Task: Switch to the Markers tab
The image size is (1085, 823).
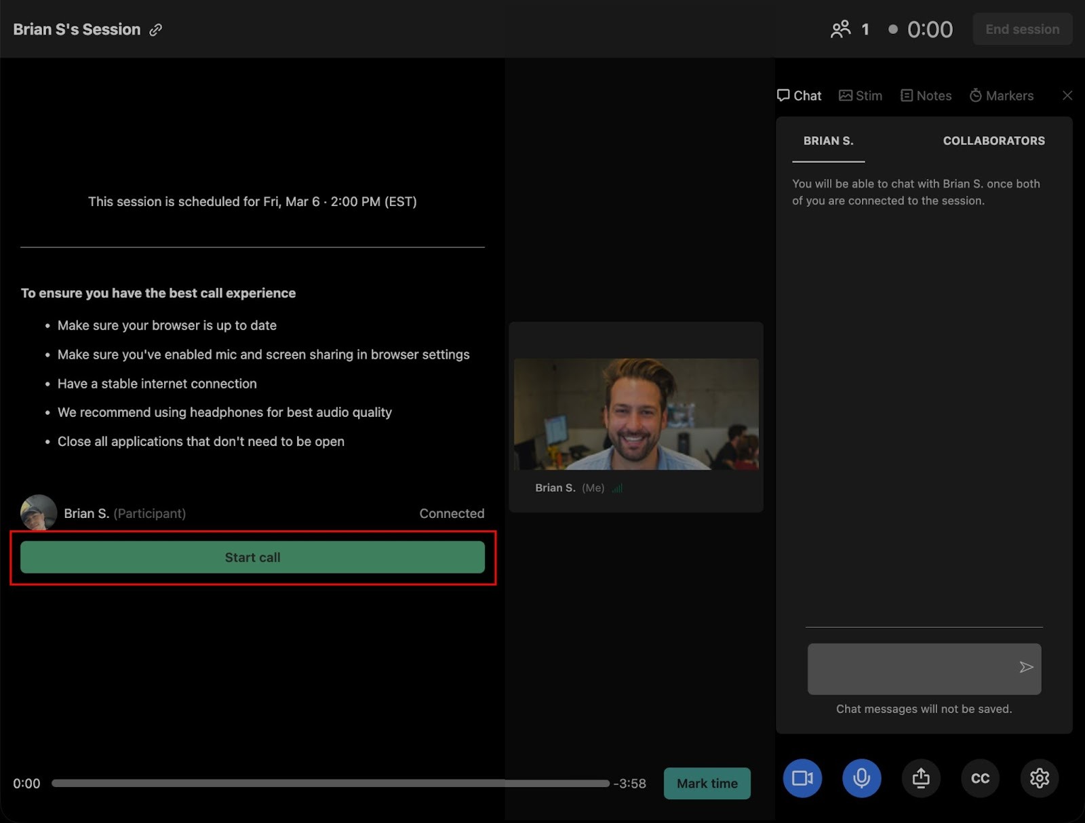Action: (1002, 96)
